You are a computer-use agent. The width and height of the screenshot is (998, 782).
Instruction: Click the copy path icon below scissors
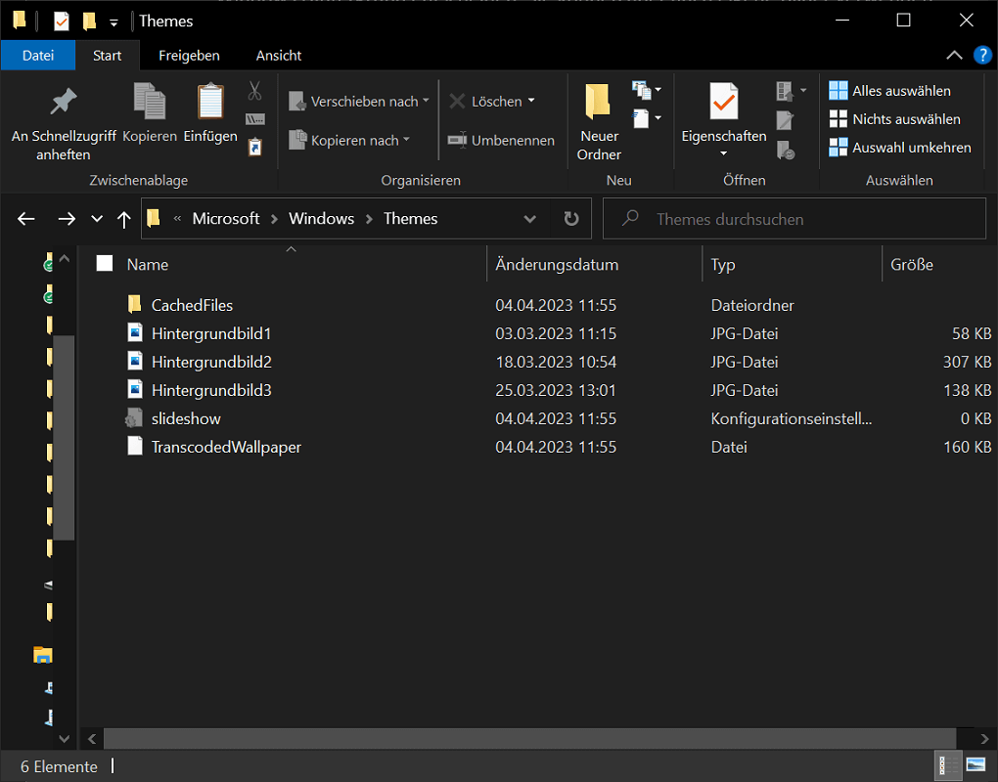pos(254,119)
